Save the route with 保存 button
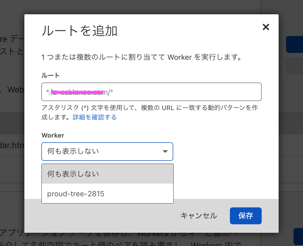 (246, 216)
